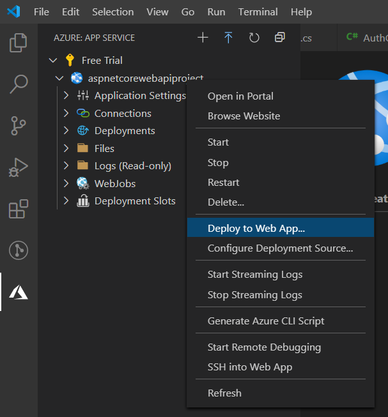
Task: Select Refresh in the context menu
Action: point(281,393)
